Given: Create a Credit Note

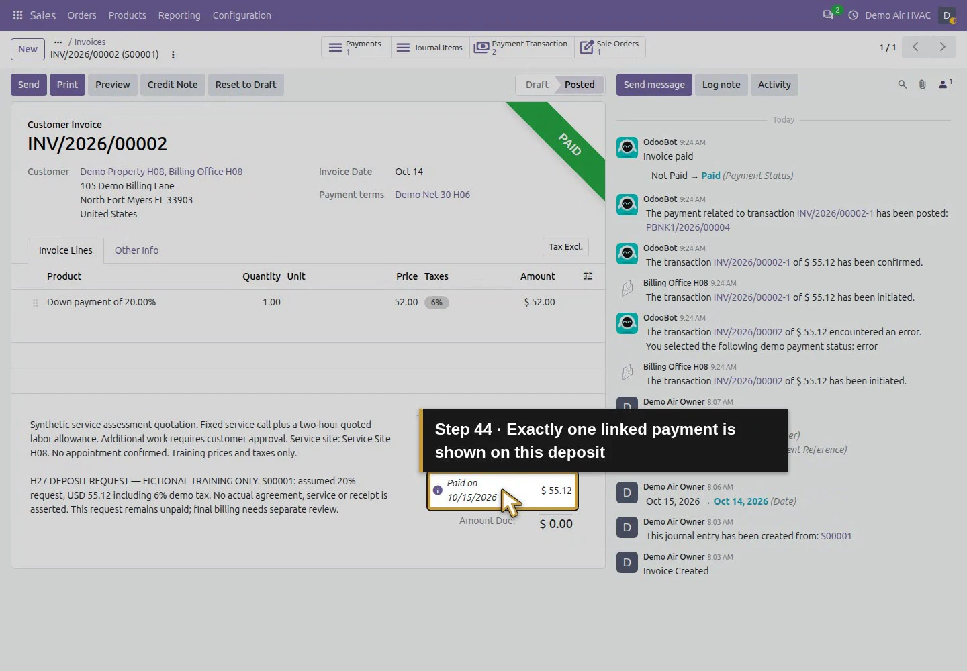Looking at the screenshot, I should (x=173, y=85).
